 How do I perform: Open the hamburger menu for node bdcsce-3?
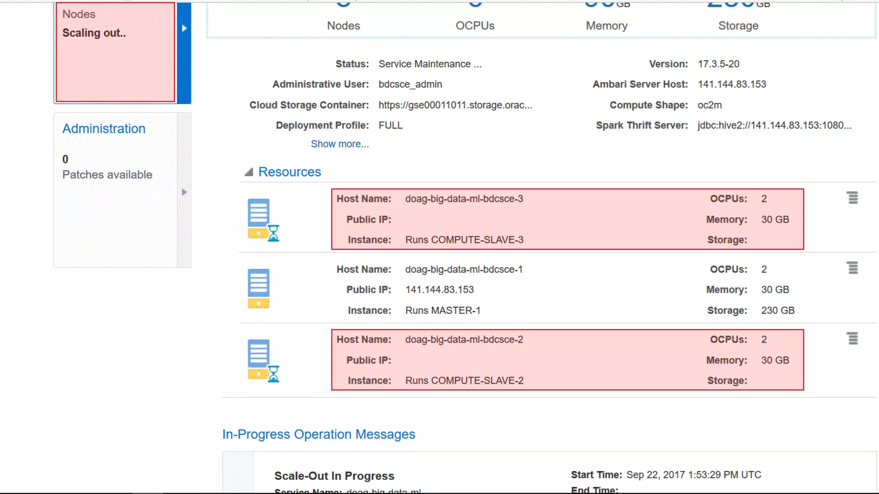(852, 198)
